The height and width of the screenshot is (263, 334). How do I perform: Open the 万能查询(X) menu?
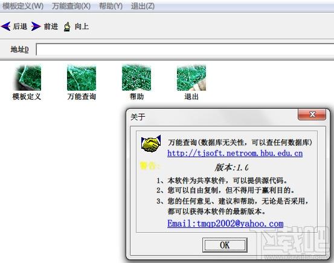pos(71,6)
